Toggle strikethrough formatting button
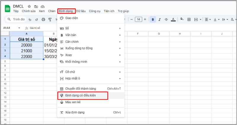Viewport: 237px width, 125px height. (166, 20)
